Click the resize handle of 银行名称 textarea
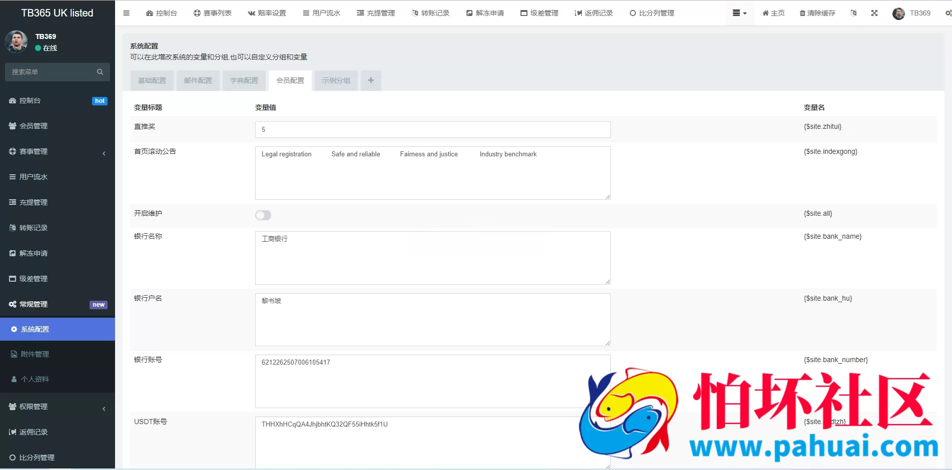952x470 pixels. [x=607, y=282]
